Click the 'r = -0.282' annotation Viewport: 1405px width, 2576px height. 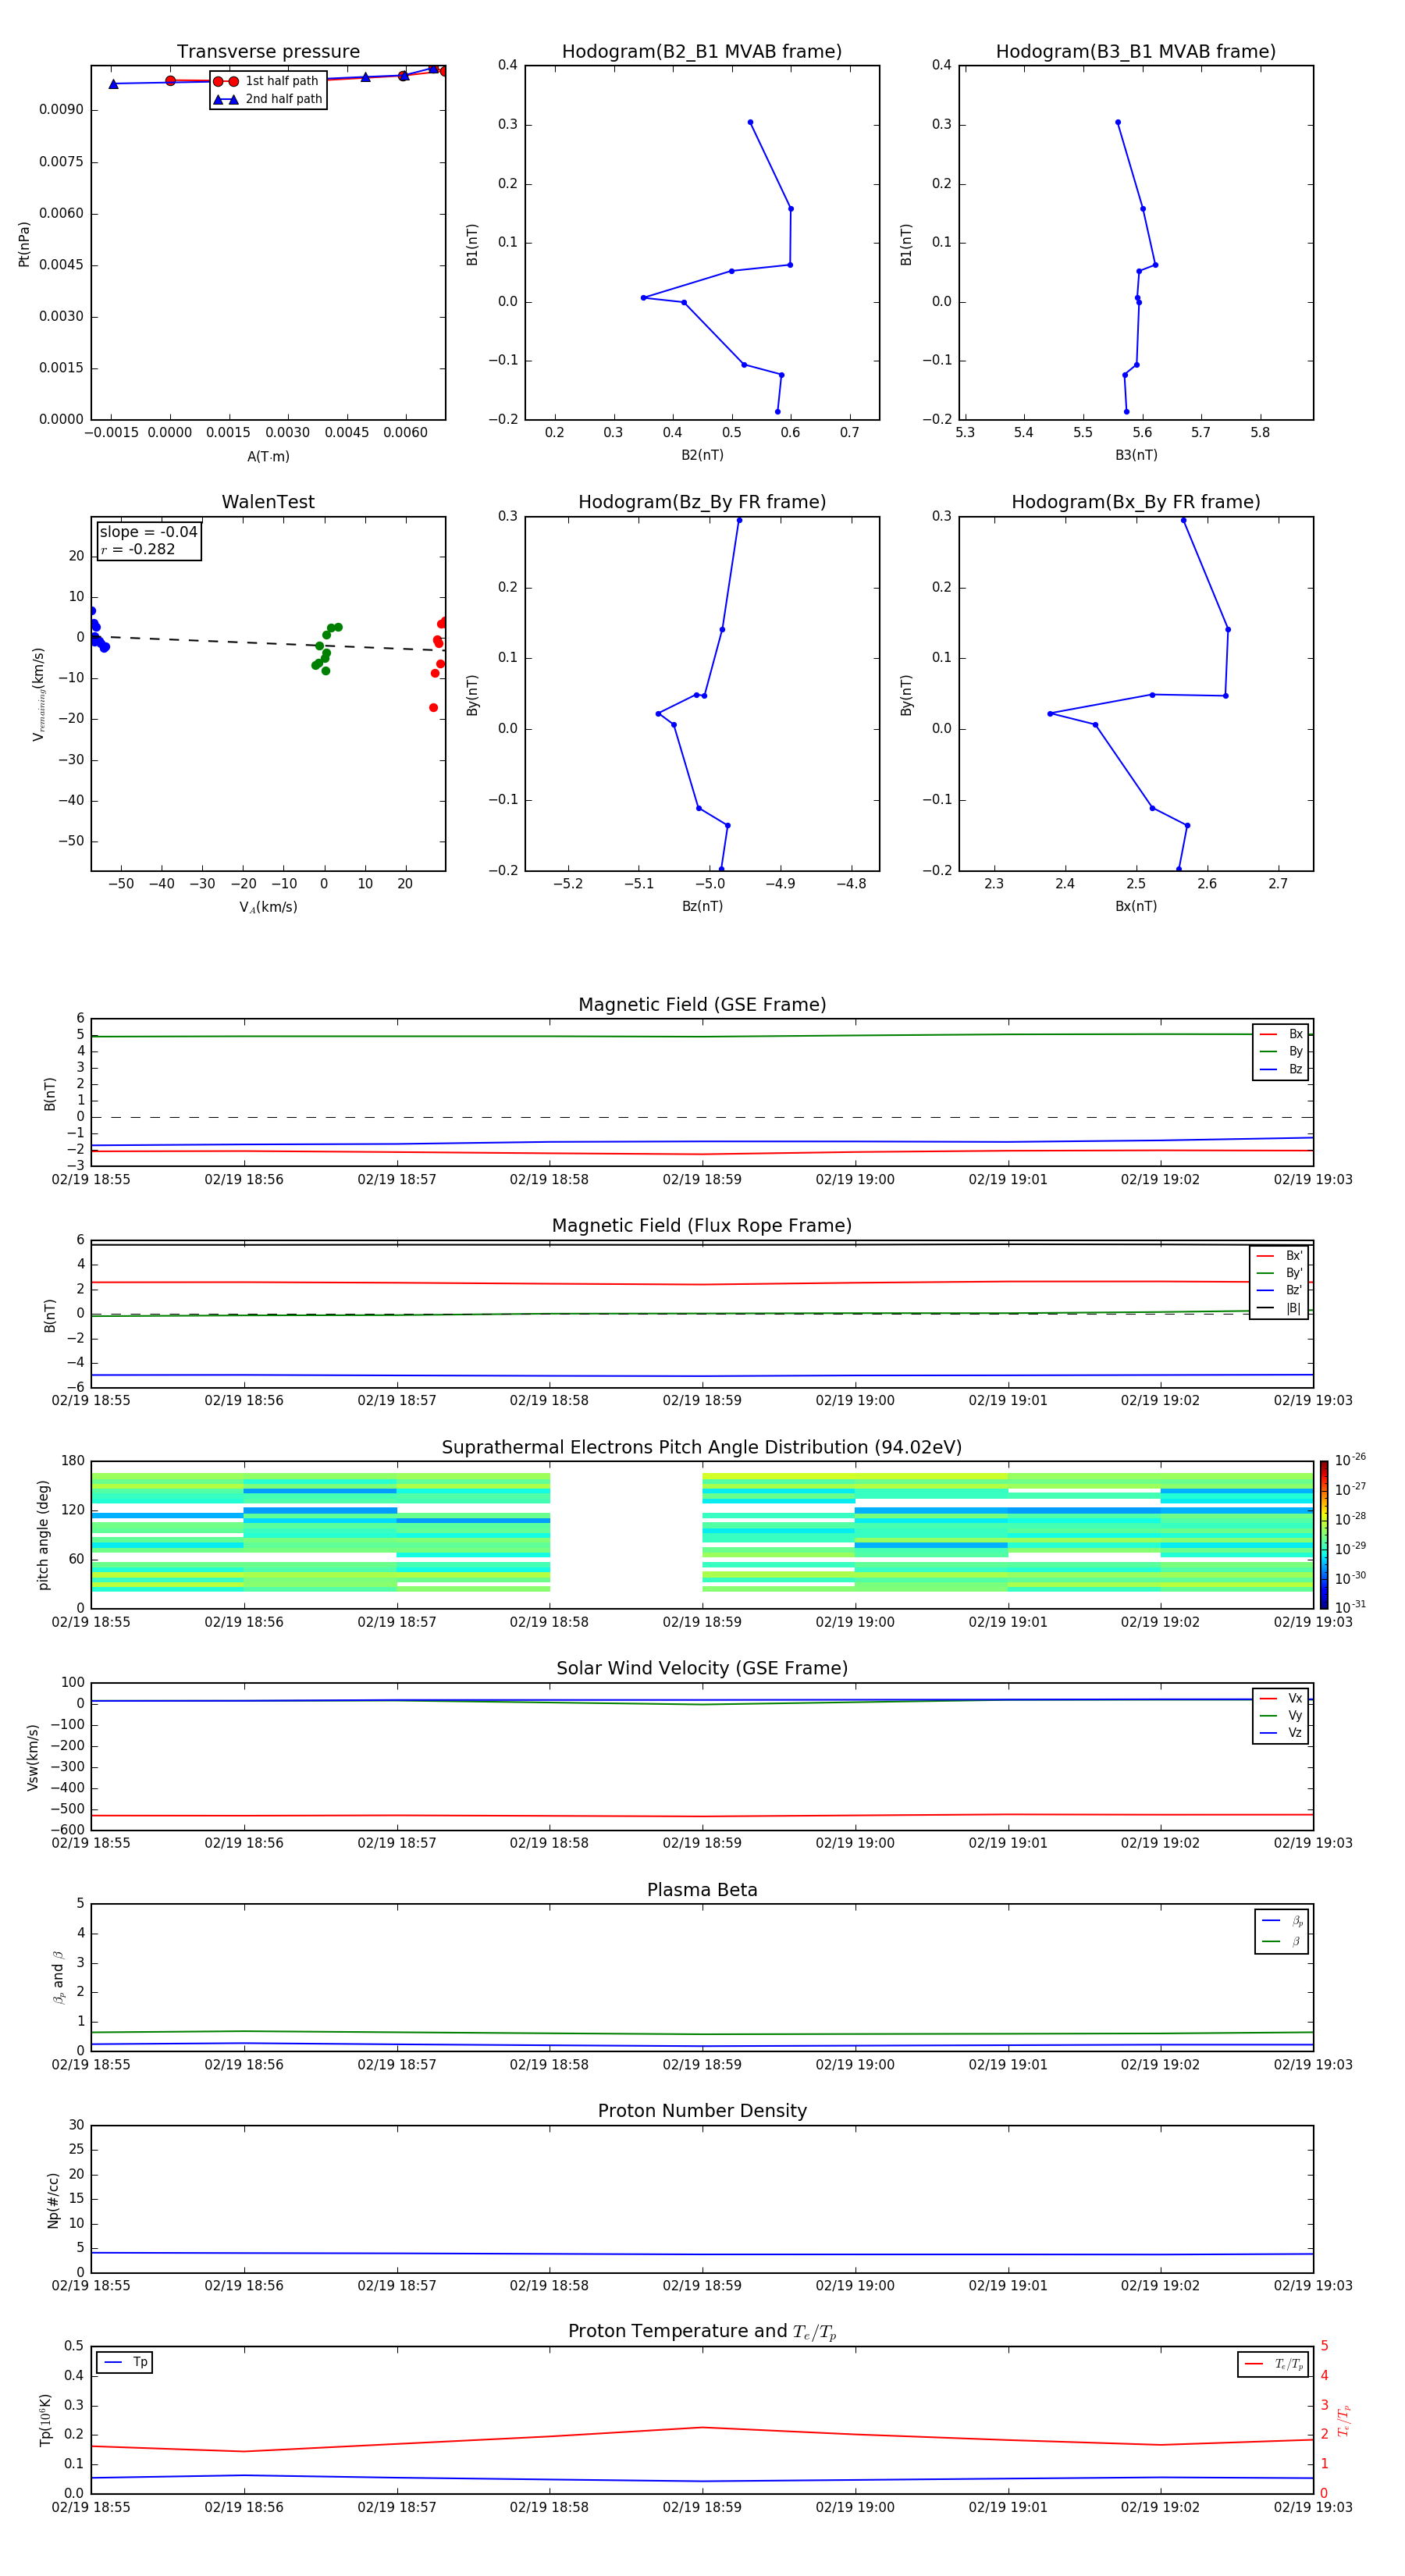(138, 549)
